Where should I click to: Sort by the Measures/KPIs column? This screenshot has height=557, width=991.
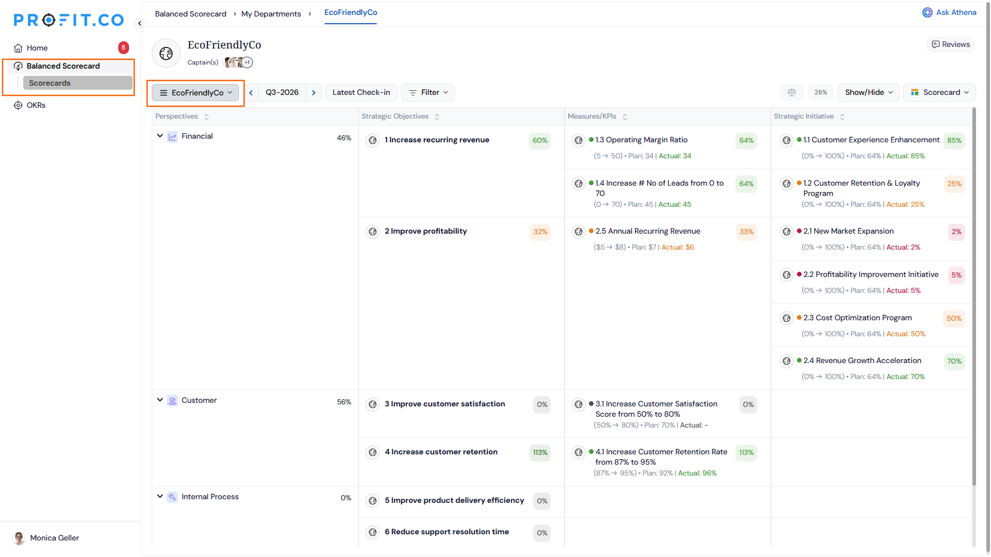tap(625, 117)
